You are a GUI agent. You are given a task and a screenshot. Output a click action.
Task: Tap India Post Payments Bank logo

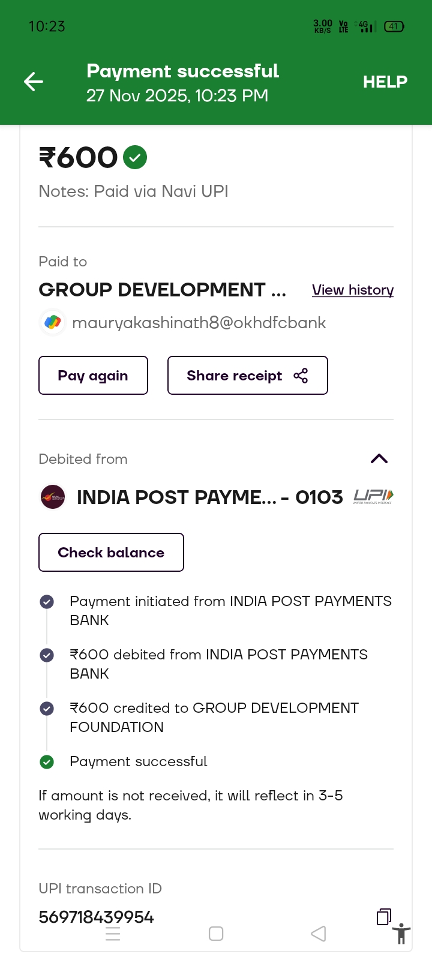[x=53, y=497]
